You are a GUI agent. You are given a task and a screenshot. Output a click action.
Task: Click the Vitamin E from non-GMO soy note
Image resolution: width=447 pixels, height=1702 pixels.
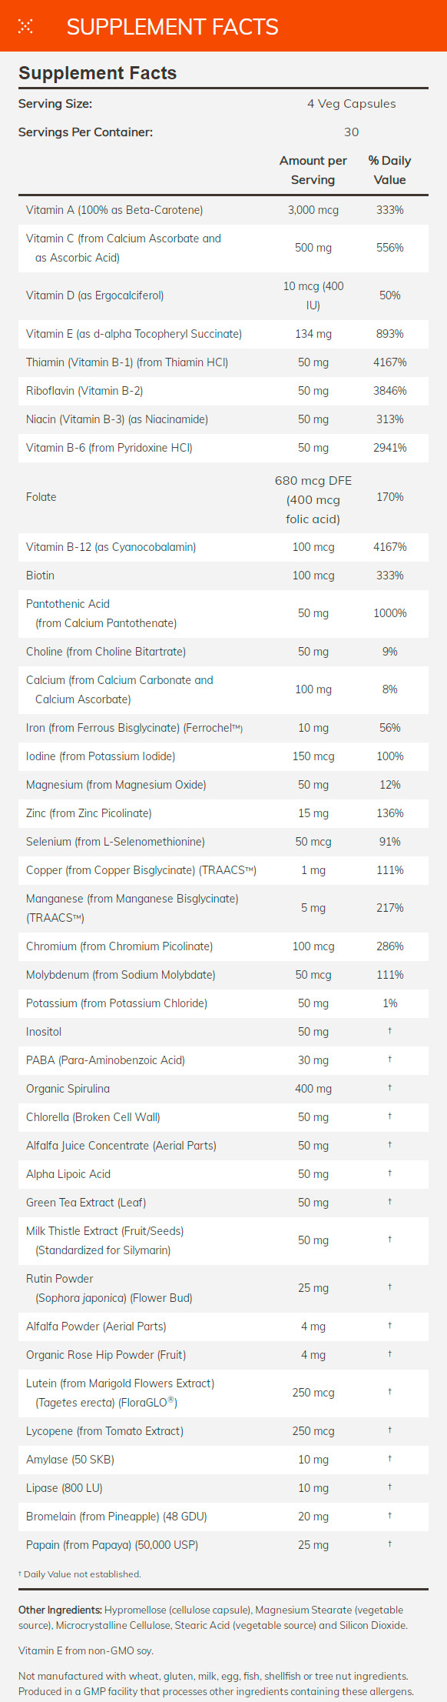coord(86,1650)
